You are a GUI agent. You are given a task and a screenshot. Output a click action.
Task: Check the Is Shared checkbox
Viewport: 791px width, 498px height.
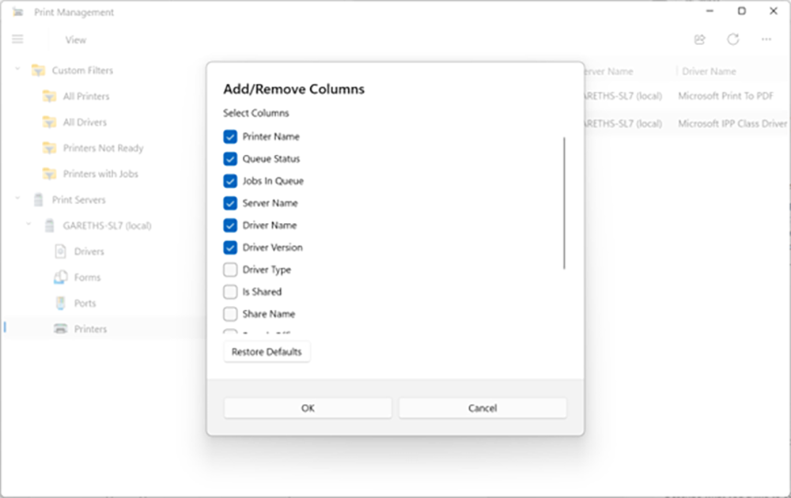230,292
